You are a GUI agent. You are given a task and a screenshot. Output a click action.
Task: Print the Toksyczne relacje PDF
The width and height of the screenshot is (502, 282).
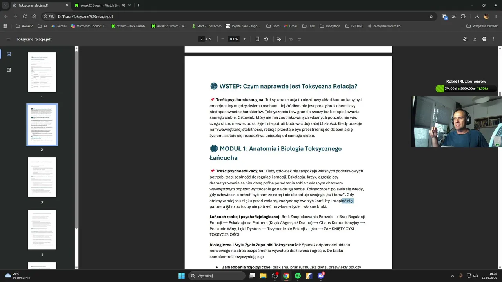[484, 39]
